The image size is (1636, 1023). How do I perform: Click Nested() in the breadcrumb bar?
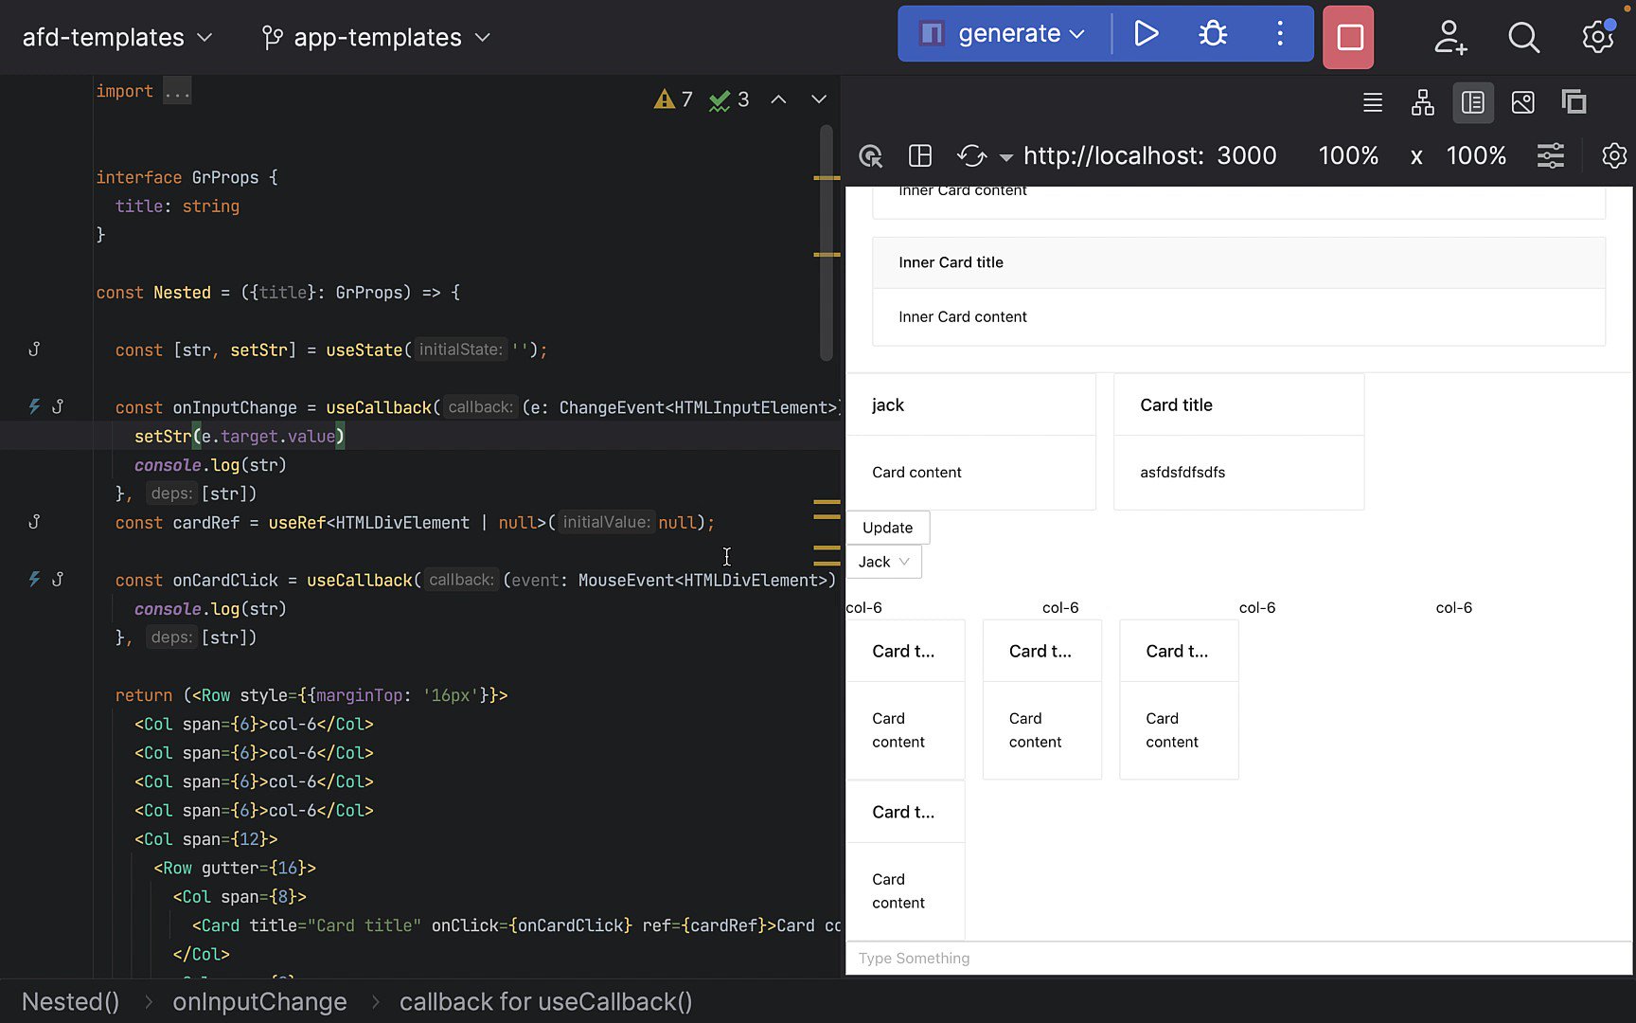click(x=69, y=1001)
